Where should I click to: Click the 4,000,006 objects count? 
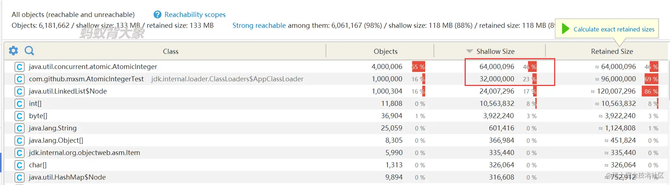tap(387, 67)
